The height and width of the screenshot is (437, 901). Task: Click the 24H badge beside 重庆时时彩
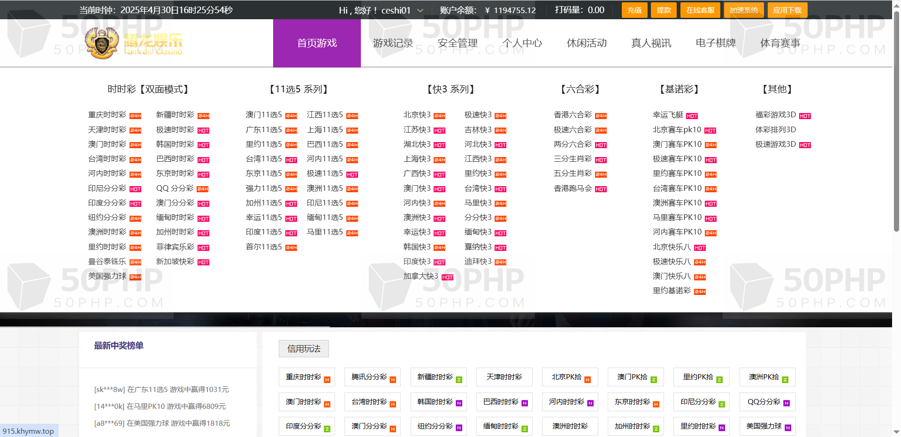click(135, 116)
